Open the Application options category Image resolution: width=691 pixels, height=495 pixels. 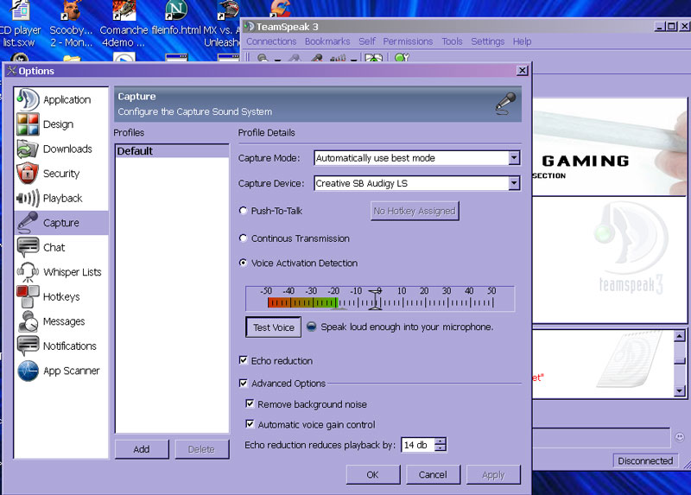61,99
